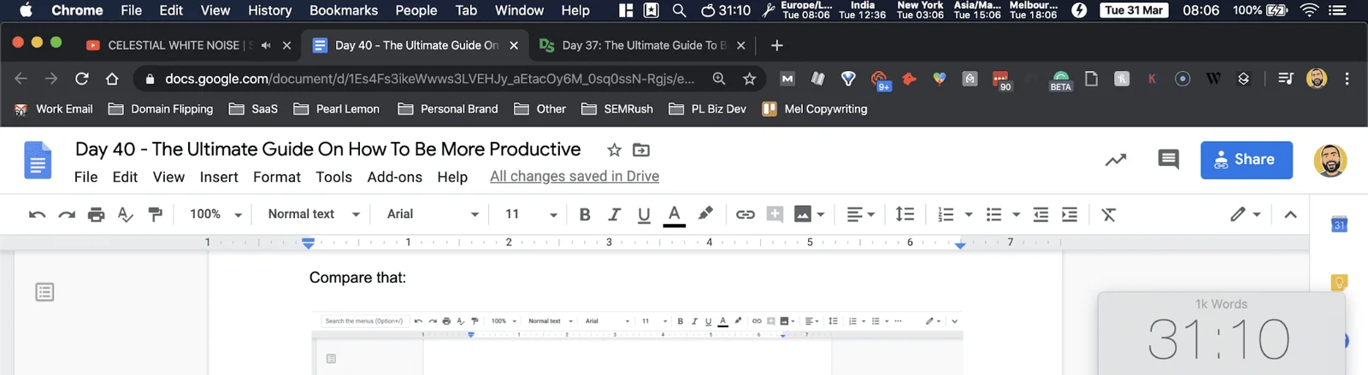
Task: Click the Print icon
Action: pyautogui.click(x=96, y=214)
